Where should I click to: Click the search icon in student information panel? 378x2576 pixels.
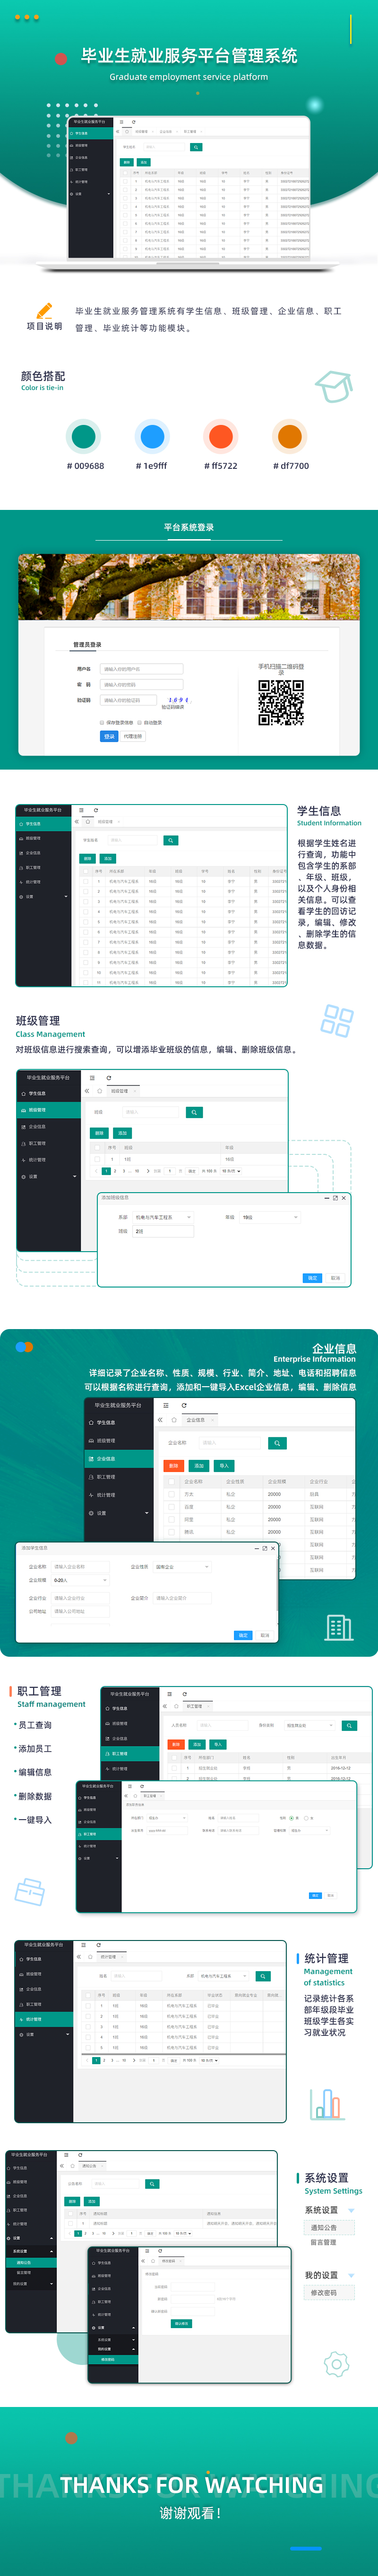coord(171,840)
